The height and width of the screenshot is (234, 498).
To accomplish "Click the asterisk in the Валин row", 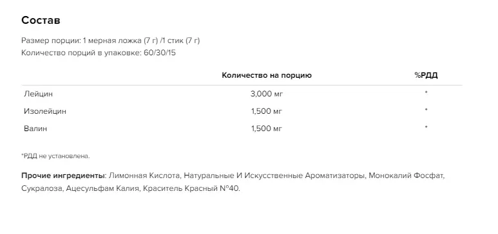I will tap(426, 127).
